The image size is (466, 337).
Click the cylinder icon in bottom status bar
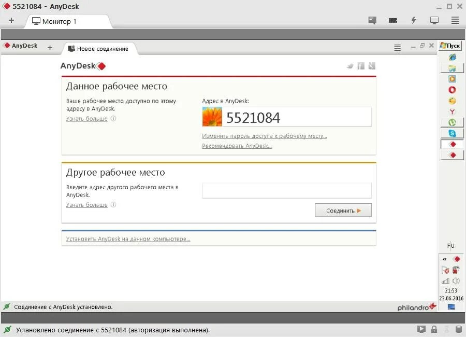(x=459, y=329)
